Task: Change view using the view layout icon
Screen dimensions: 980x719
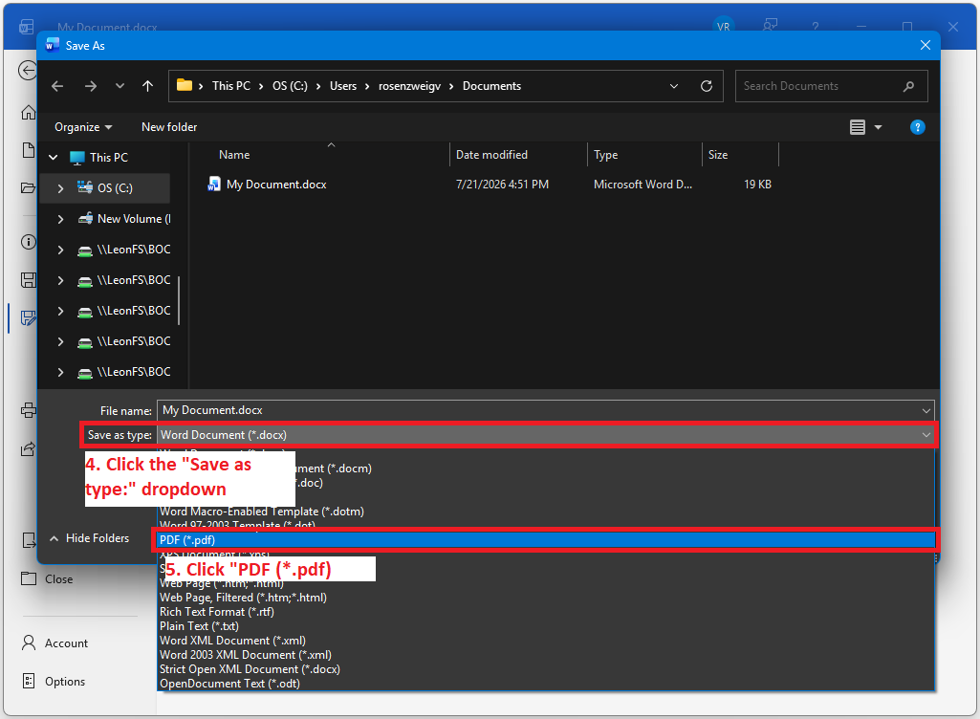Action: click(x=857, y=127)
